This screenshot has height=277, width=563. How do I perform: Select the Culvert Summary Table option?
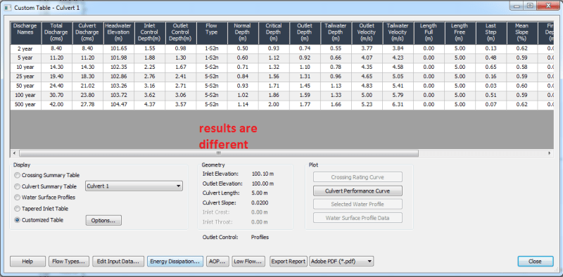(17, 186)
